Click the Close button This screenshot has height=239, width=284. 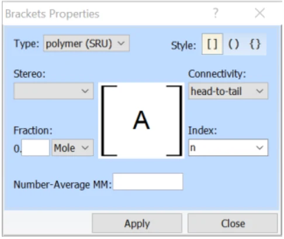[233, 223]
